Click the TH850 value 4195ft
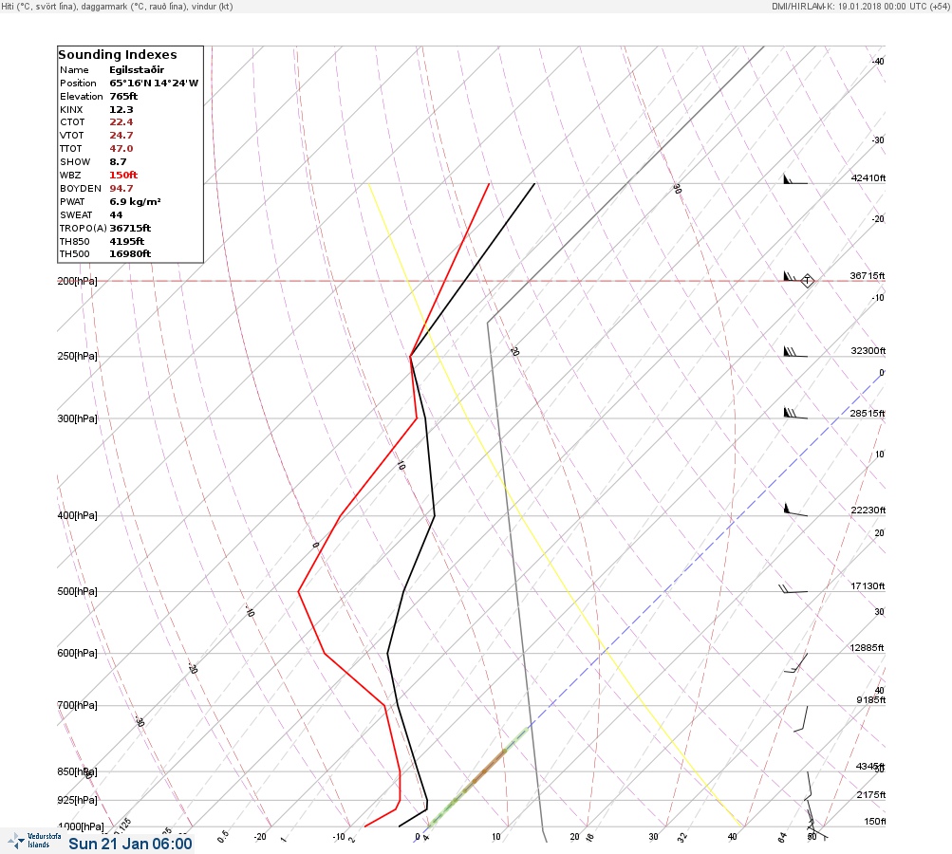The height and width of the screenshot is (854, 952). point(126,242)
